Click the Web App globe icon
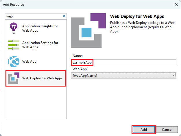The width and height of the screenshot is (181, 136). [x=14, y=62]
